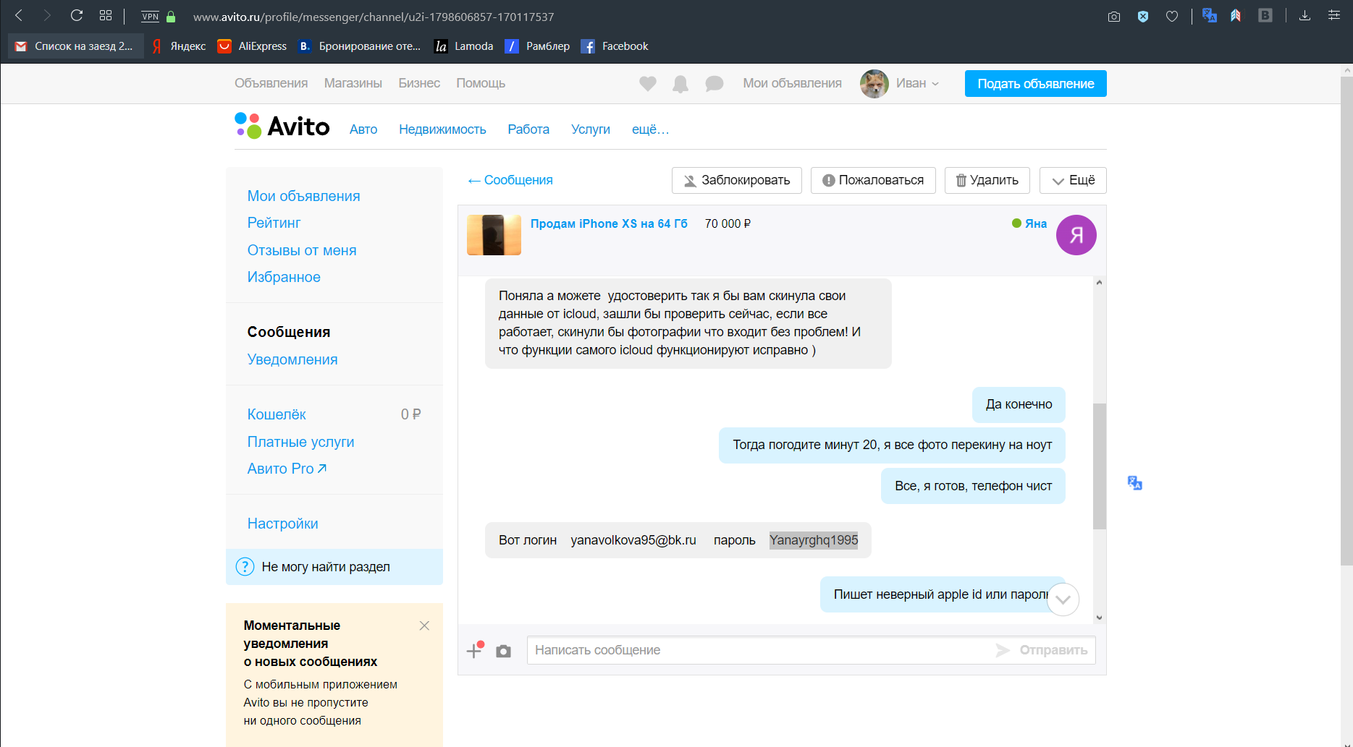The height and width of the screenshot is (747, 1353).
Task: Open listing 'Продам iPhone XS на 64 Гб'
Action: pos(609,223)
